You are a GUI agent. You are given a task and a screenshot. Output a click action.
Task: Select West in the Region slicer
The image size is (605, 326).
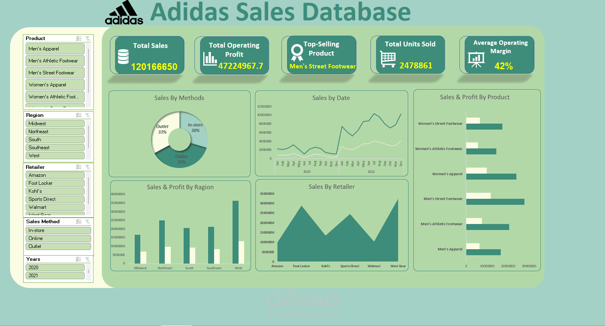[x=55, y=156]
